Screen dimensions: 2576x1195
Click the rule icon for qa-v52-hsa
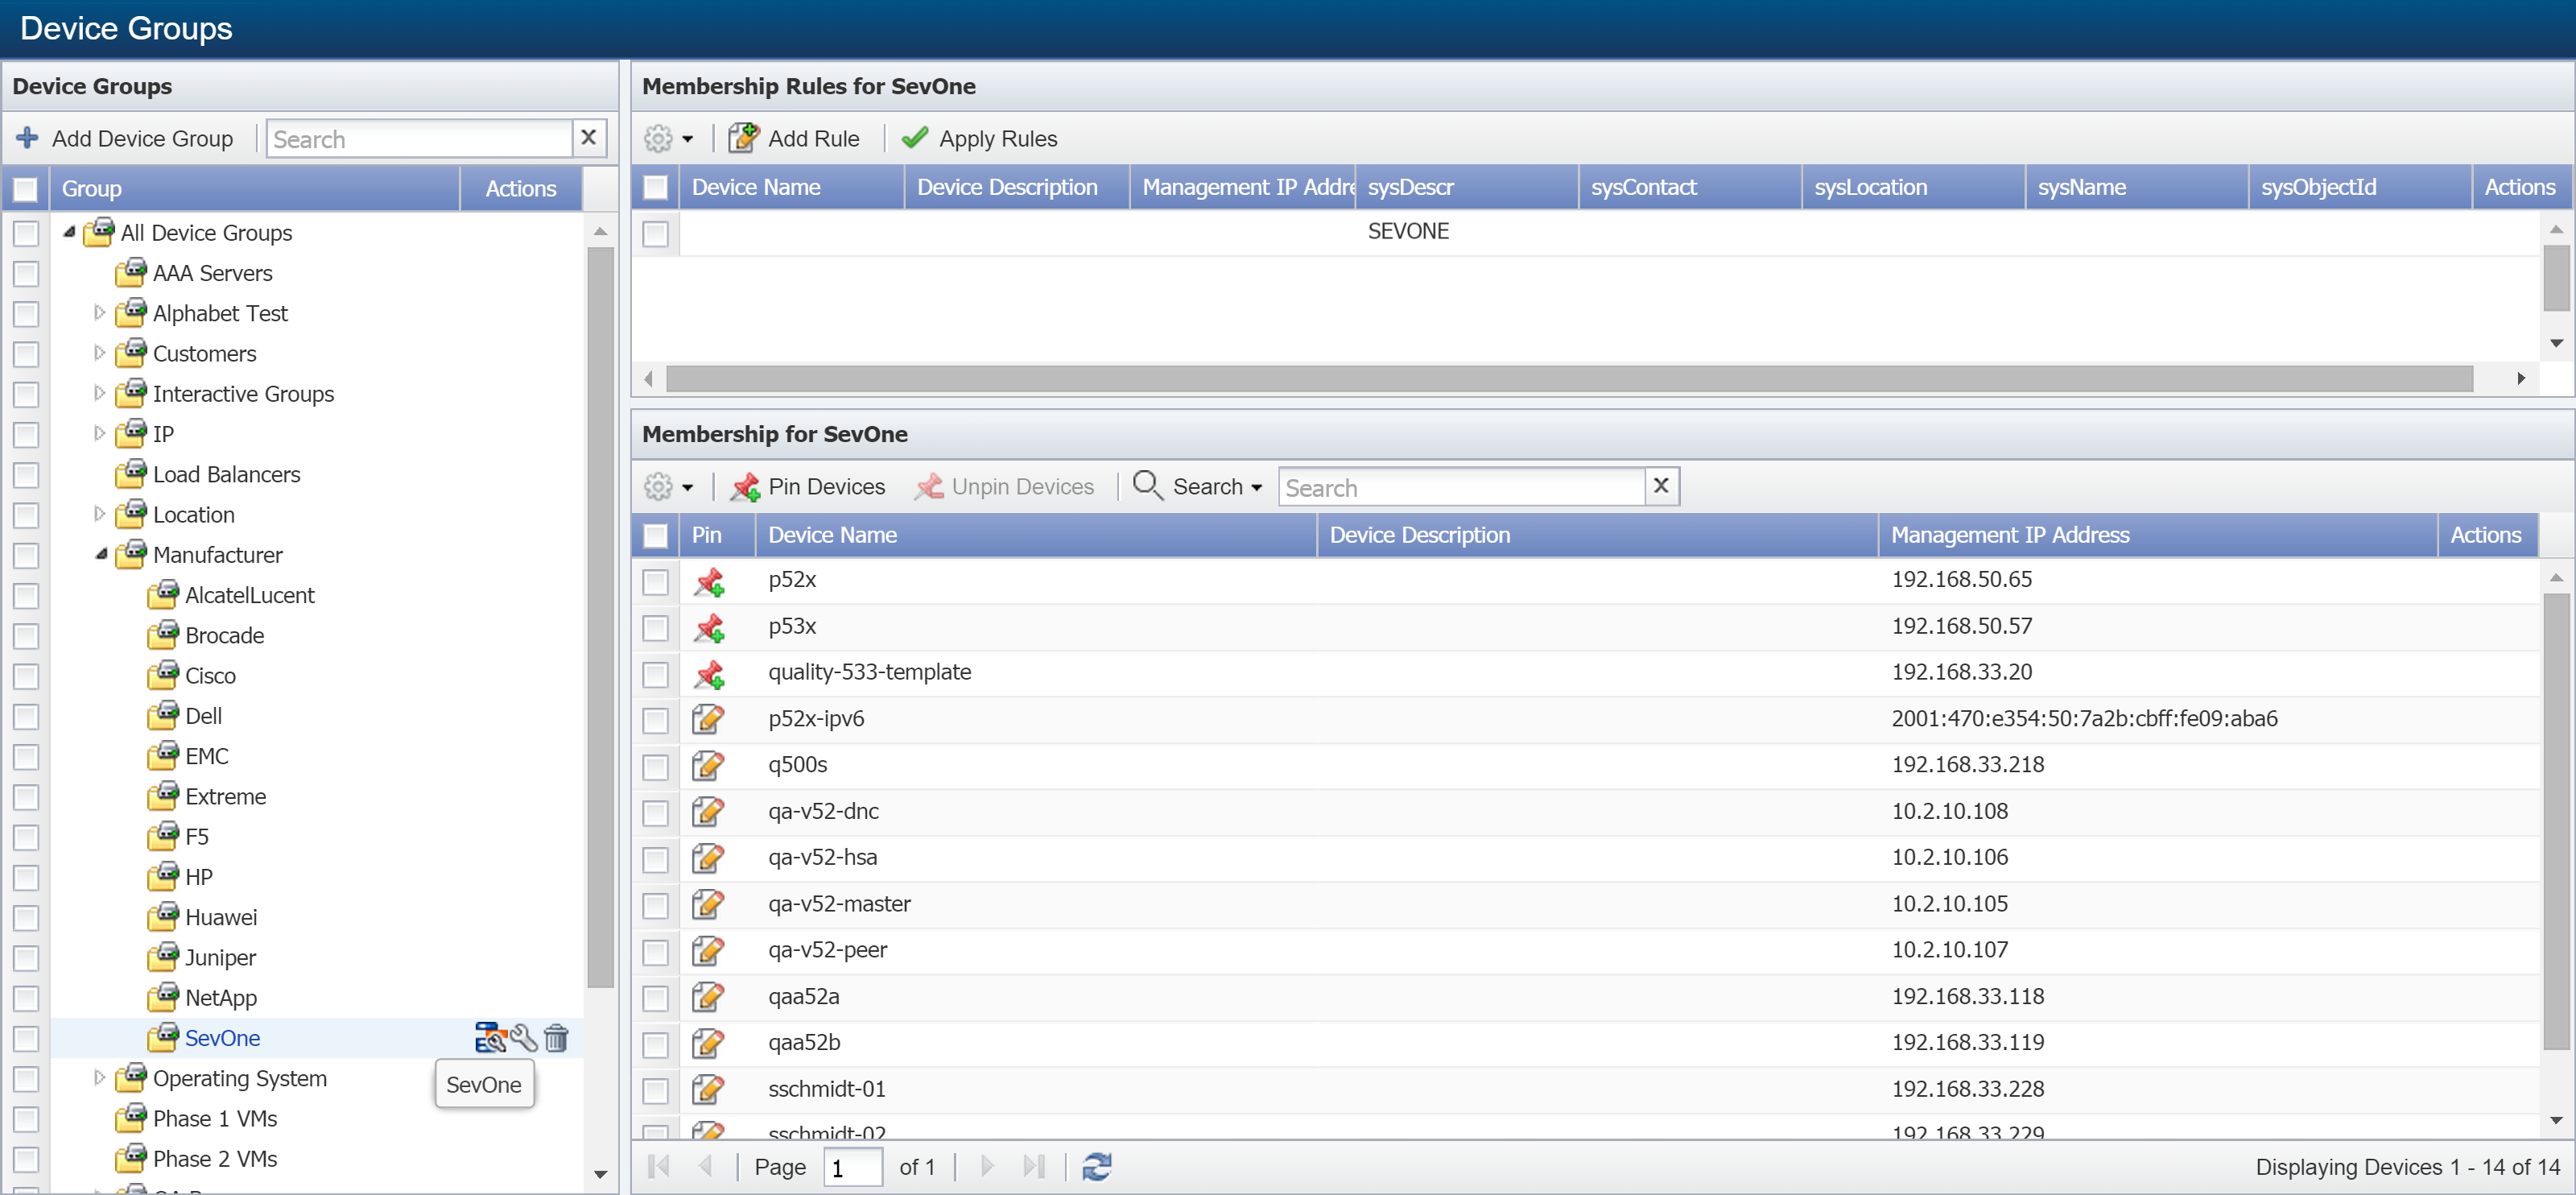(708, 858)
